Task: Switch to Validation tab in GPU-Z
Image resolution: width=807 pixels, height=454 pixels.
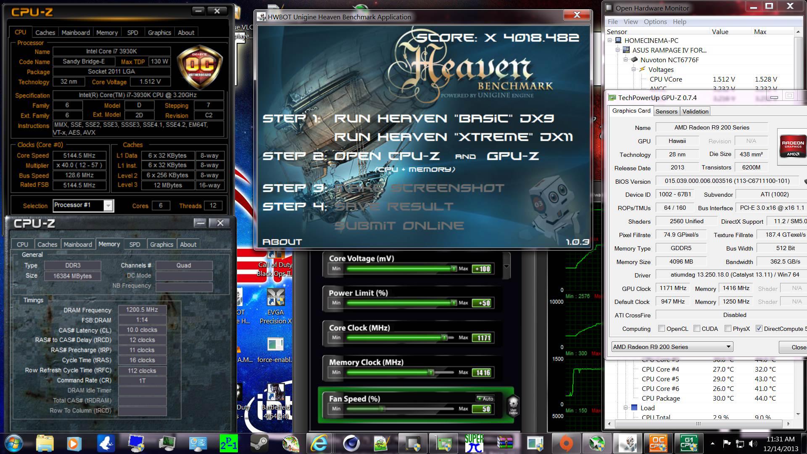Action: pos(695,111)
